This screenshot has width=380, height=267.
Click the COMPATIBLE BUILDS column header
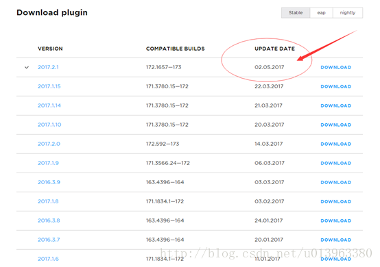point(175,49)
